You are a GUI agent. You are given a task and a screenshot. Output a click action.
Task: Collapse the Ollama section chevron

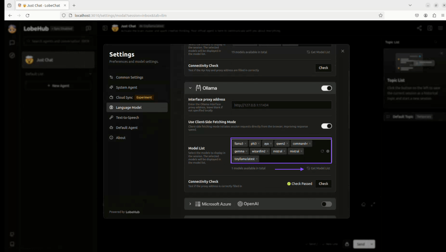190,88
